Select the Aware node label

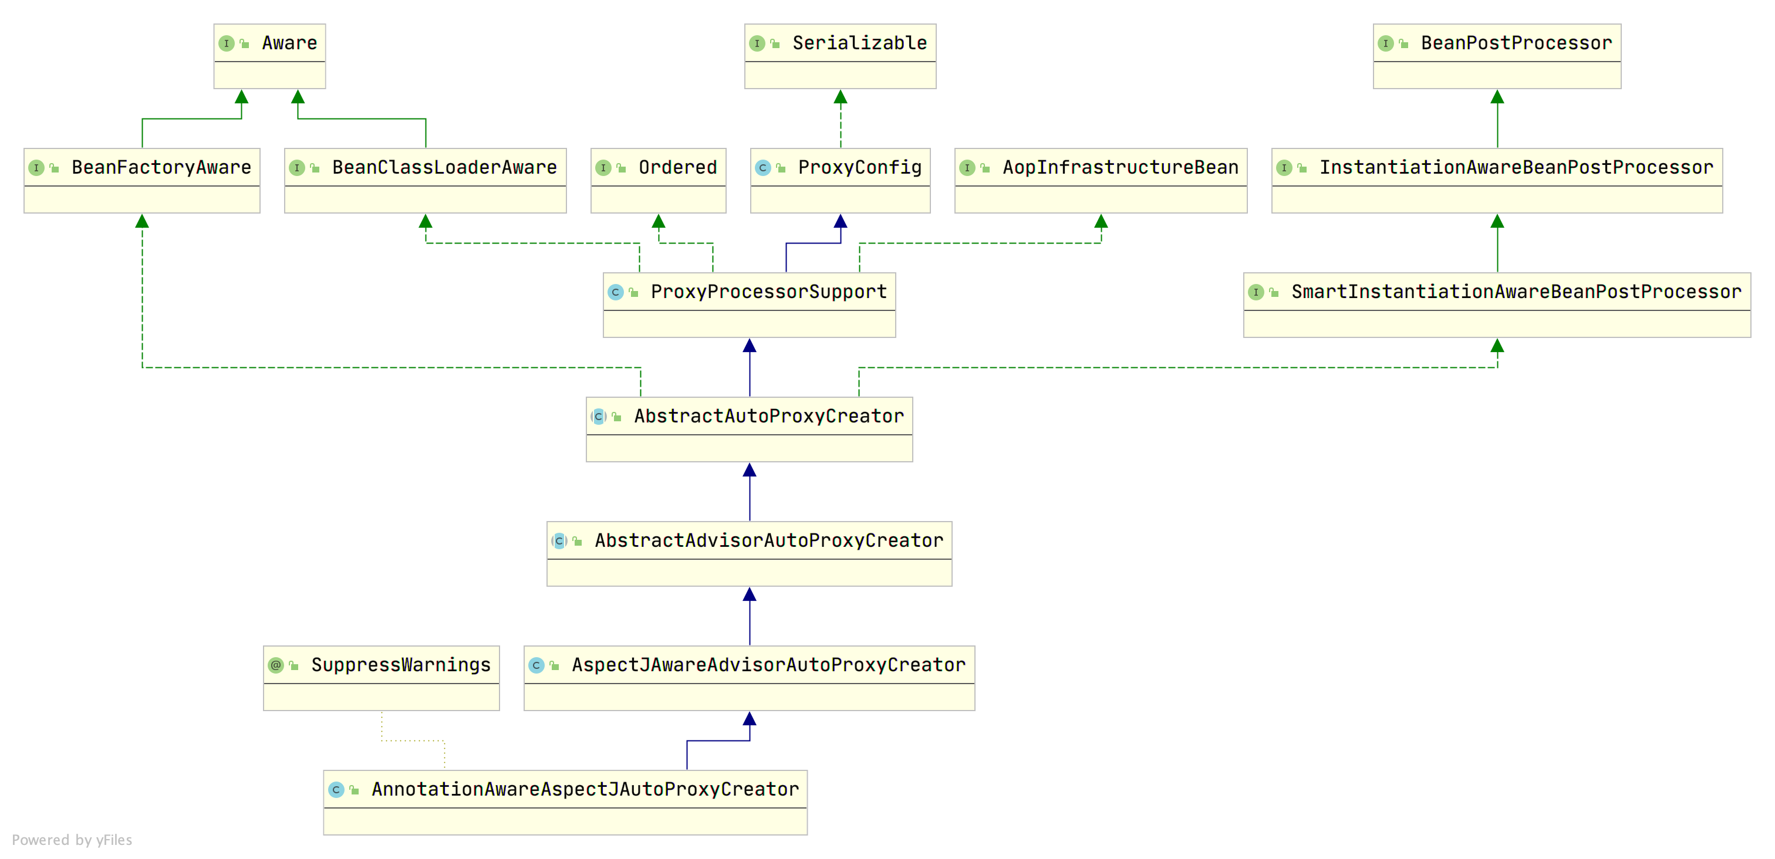[x=289, y=43]
